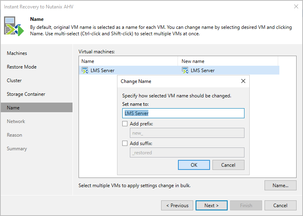The width and height of the screenshot is (303, 216).
Task: Confirm the name change with OK
Action: [x=194, y=165]
